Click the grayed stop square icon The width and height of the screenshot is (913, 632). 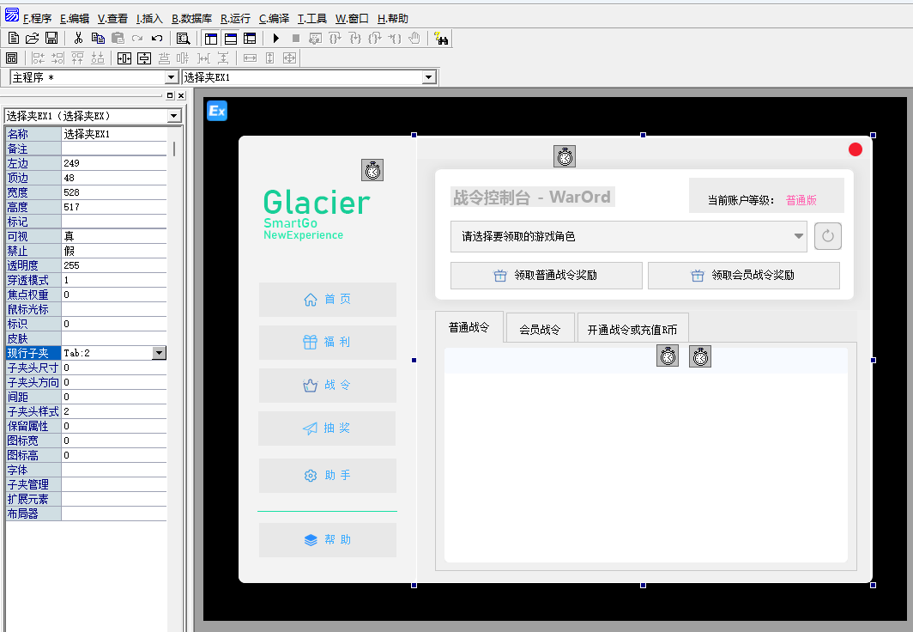[296, 39]
